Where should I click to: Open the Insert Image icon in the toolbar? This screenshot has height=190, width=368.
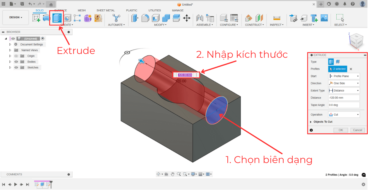click(324, 18)
